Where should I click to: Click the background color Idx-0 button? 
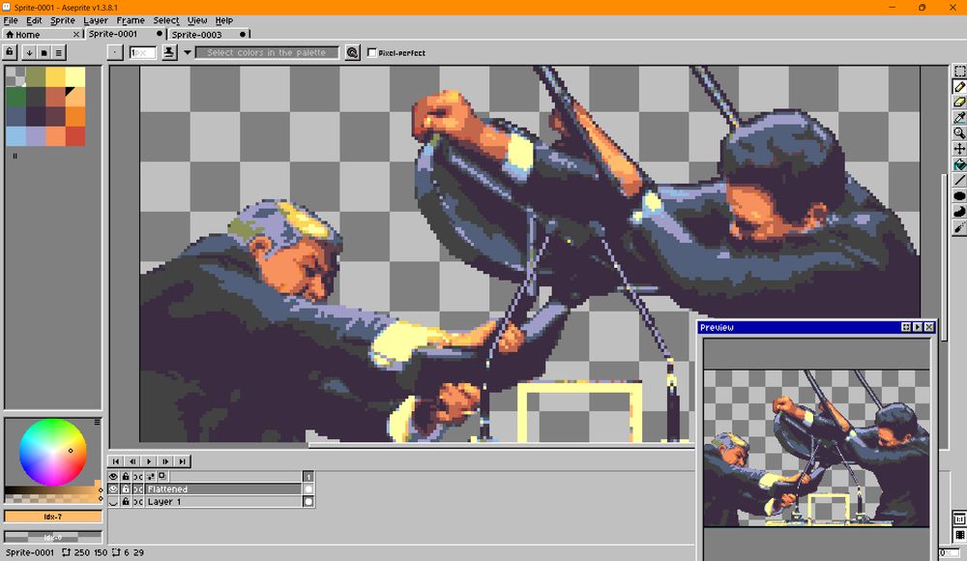pos(53,537)
